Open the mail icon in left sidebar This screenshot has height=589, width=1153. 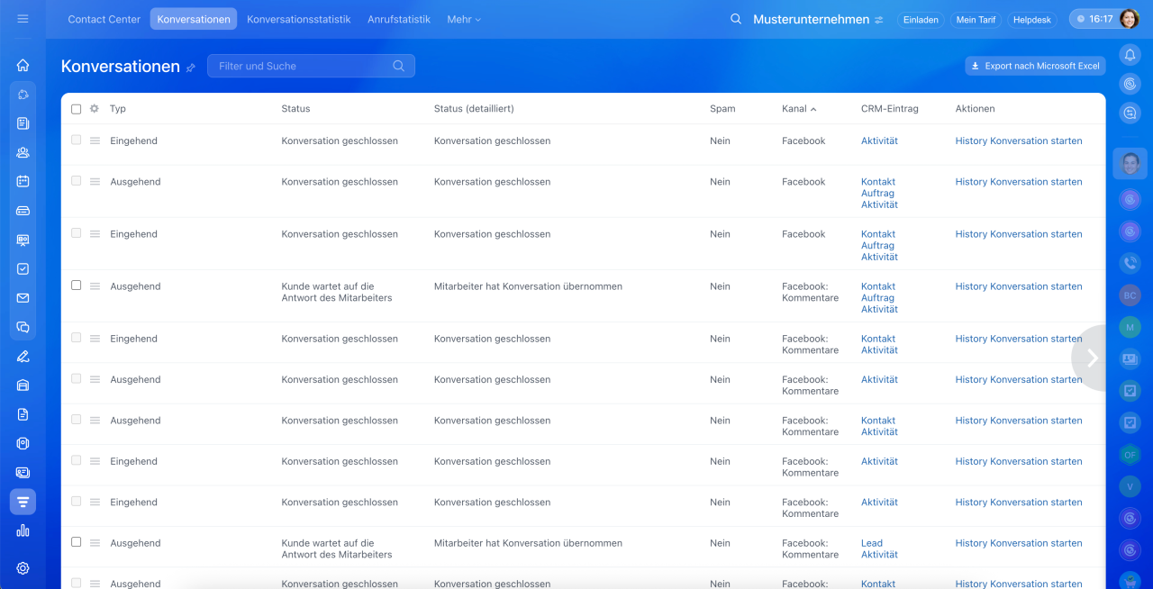23,298
